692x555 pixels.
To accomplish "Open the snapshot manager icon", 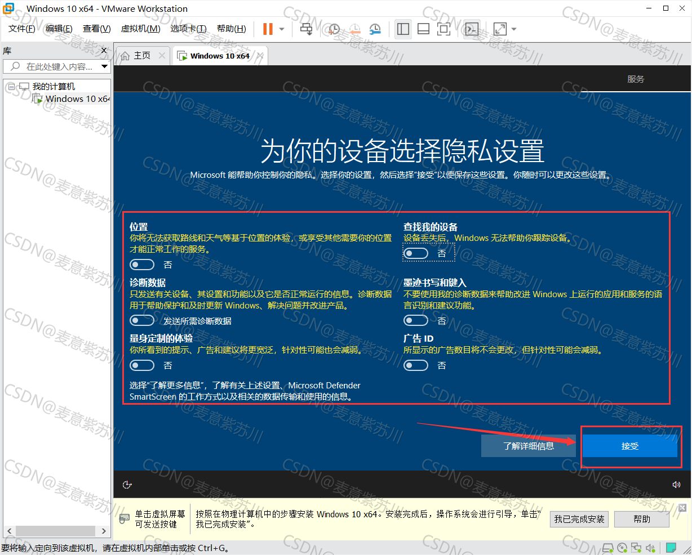I will click(x=375, y=29).
